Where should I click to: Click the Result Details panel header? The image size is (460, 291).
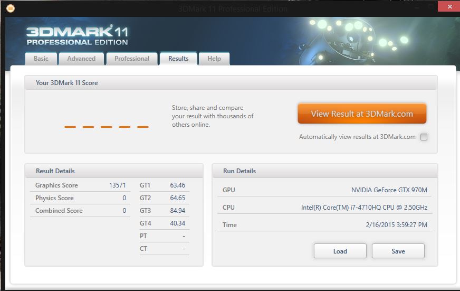pyautogui.click(x=114, y=171)
